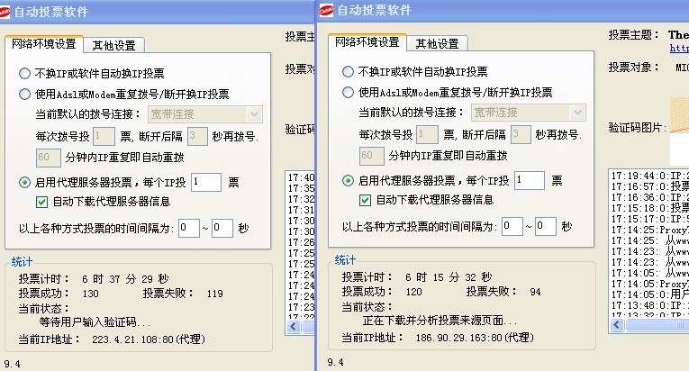Click log entry 17:13:48 in right window
The width and height of the screenshot is (689, 371).
[650, 305]
